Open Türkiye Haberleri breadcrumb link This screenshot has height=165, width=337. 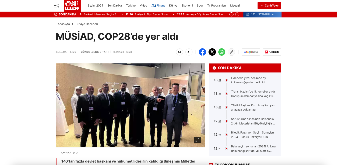[87, 24]
